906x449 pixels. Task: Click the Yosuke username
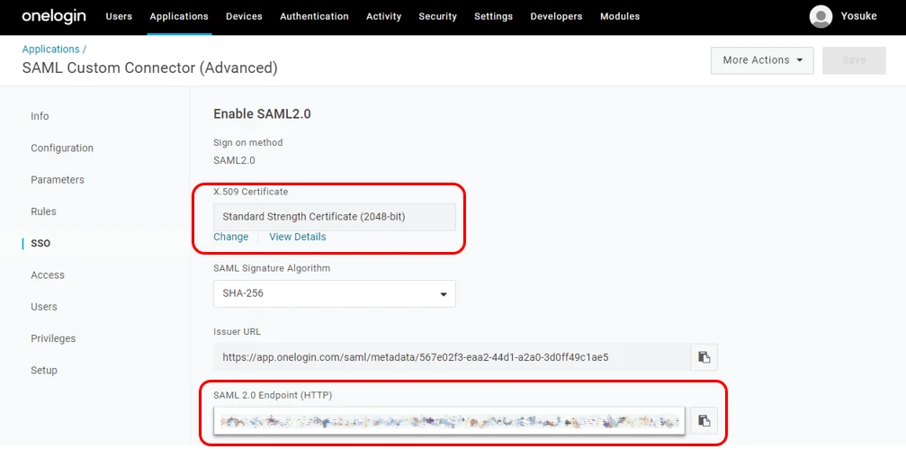(858, 16)
